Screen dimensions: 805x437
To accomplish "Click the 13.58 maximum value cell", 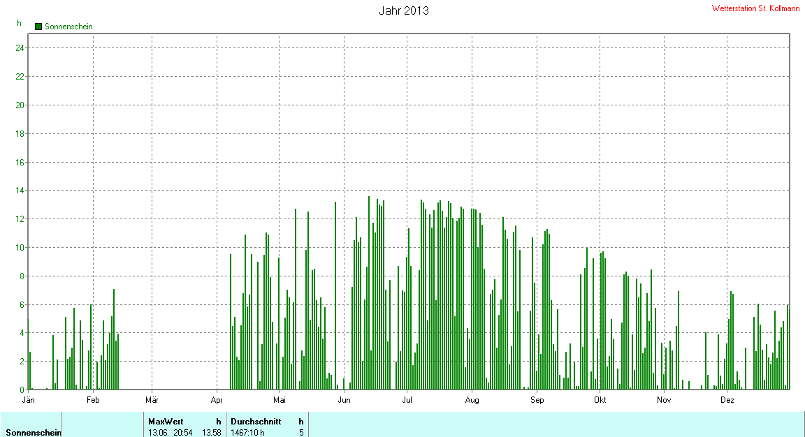I will [x=212, y=433].
